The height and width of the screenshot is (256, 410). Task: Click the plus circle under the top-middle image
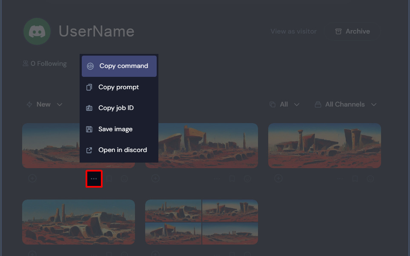[x=155, y=179]
